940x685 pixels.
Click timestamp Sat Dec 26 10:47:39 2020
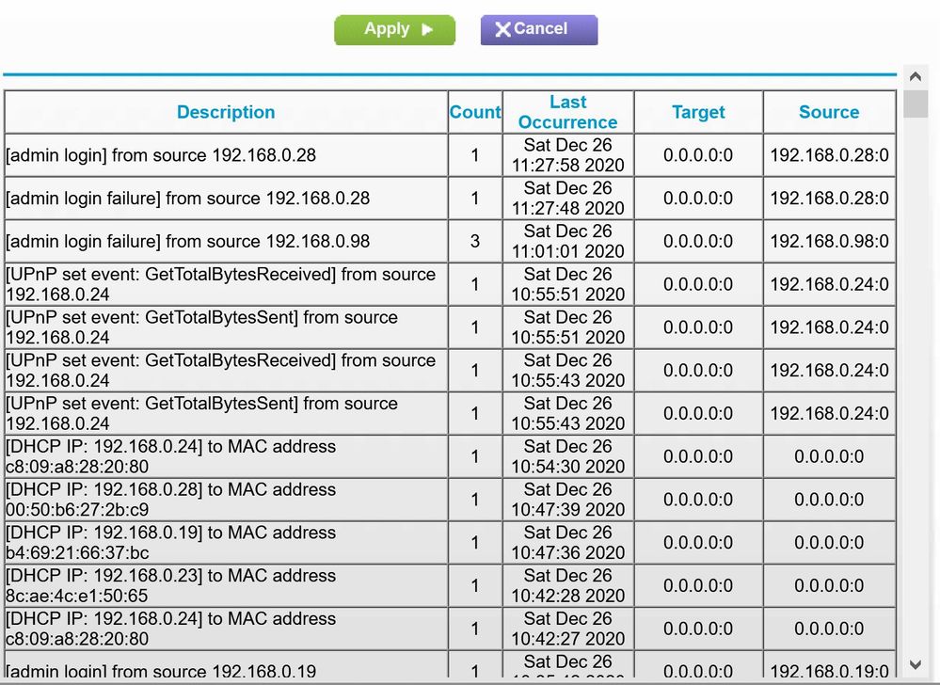point(567,500)
